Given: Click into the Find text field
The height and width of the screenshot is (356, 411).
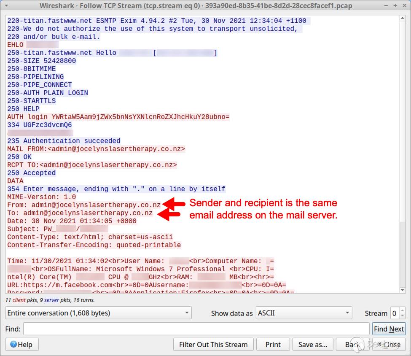Looking at the screenshot, I should (196, 329).
